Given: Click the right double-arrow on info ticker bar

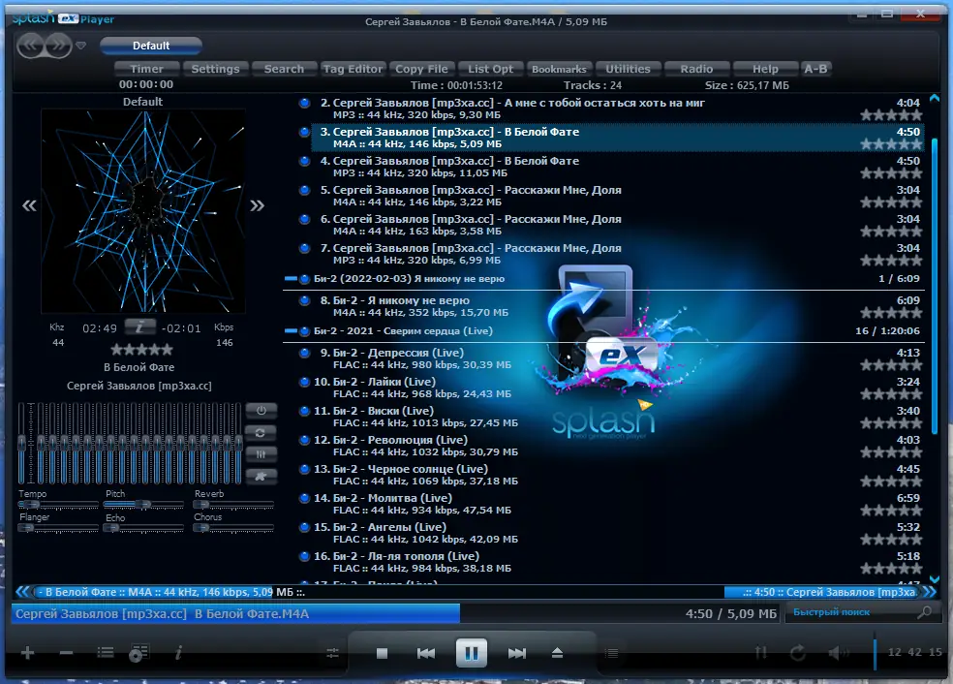Looking at the screenshot, I should 930,592.
